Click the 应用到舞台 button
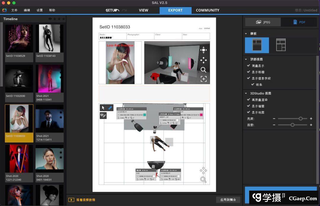 click(x=228, y=200)
